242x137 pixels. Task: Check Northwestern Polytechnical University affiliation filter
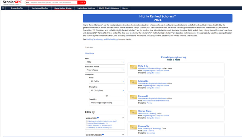point(87,121)
